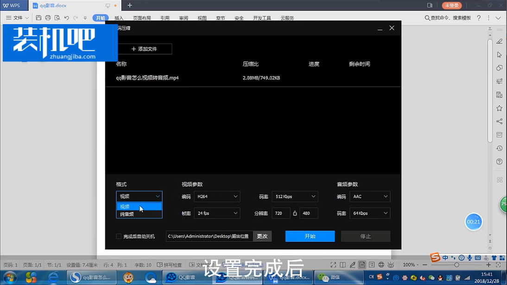
Task: Select 纯音频 from the format dropdown list
Action: (x=127, y=214)
